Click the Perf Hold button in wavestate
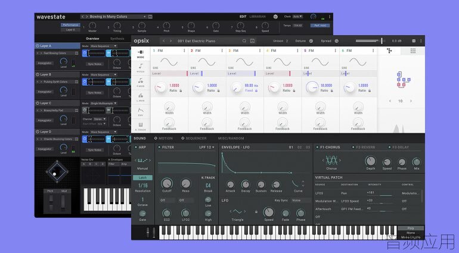The height and width of the screenshot is (253, 459). (320, 26)
